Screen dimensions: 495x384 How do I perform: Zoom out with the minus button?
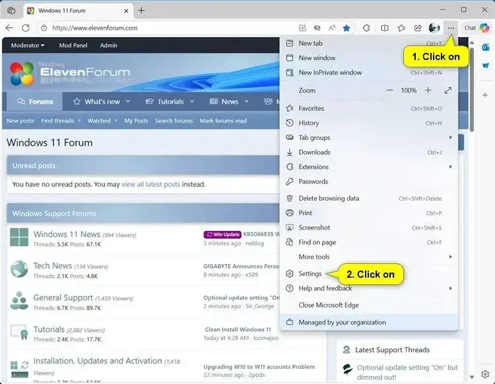point(389,90)
